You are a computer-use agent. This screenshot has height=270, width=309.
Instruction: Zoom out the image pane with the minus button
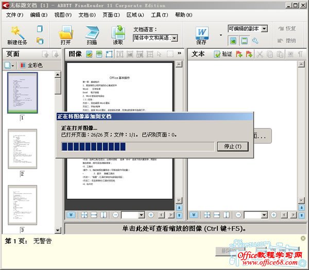[115, 215]
